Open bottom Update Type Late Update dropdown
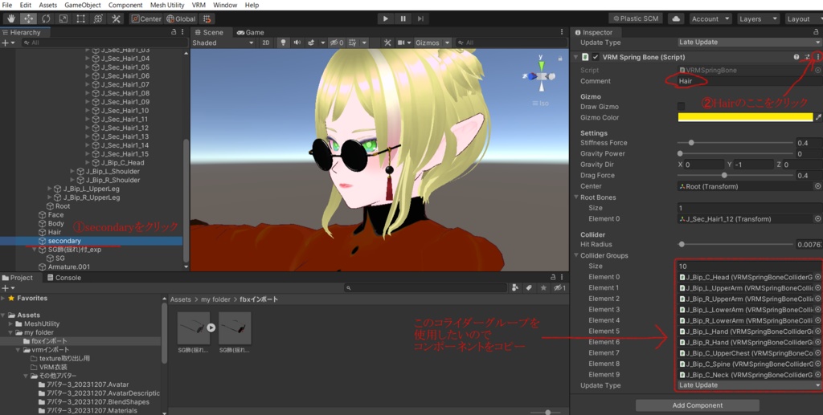The height and width of the screenshot is (415, 823). (x=749, y=384)
